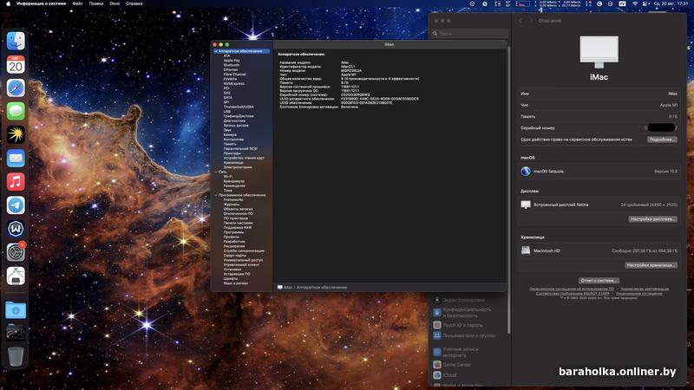
Task: Open the Окно menu
Action: 115,3
